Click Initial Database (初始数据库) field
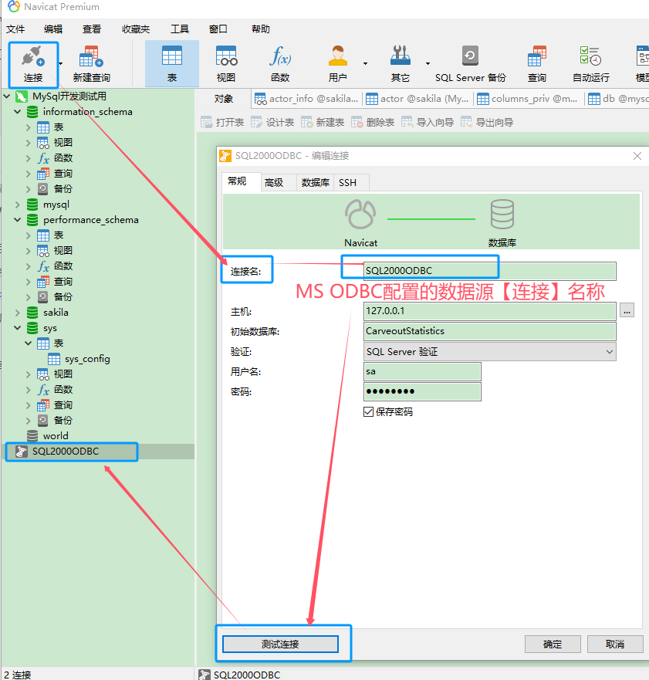This screenshot has width=649, height=680. coord(490,331)
